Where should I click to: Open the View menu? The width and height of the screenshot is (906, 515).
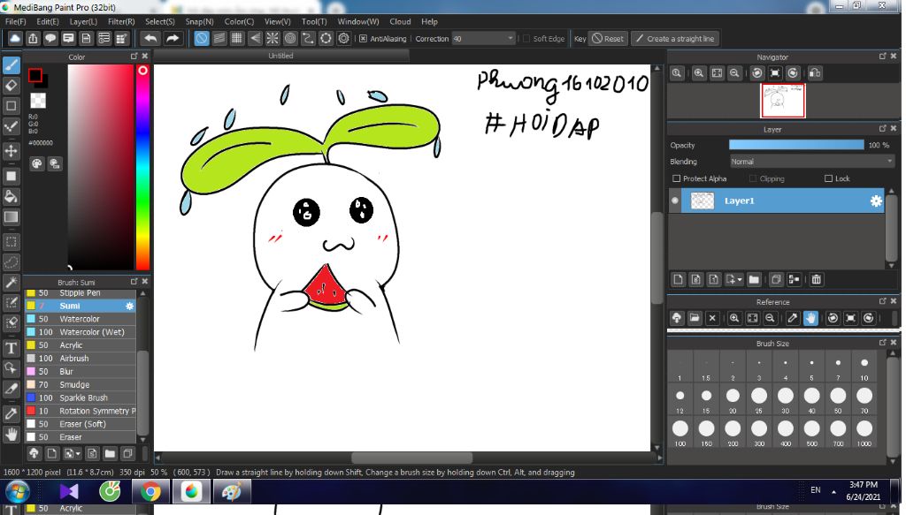[277, 21]
